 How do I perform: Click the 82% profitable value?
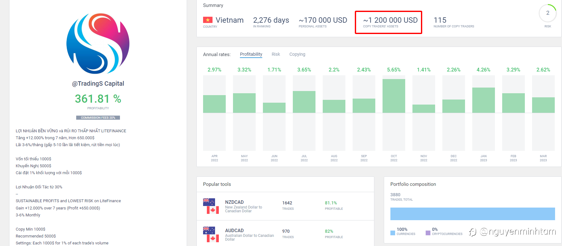[x=329, y=231]
